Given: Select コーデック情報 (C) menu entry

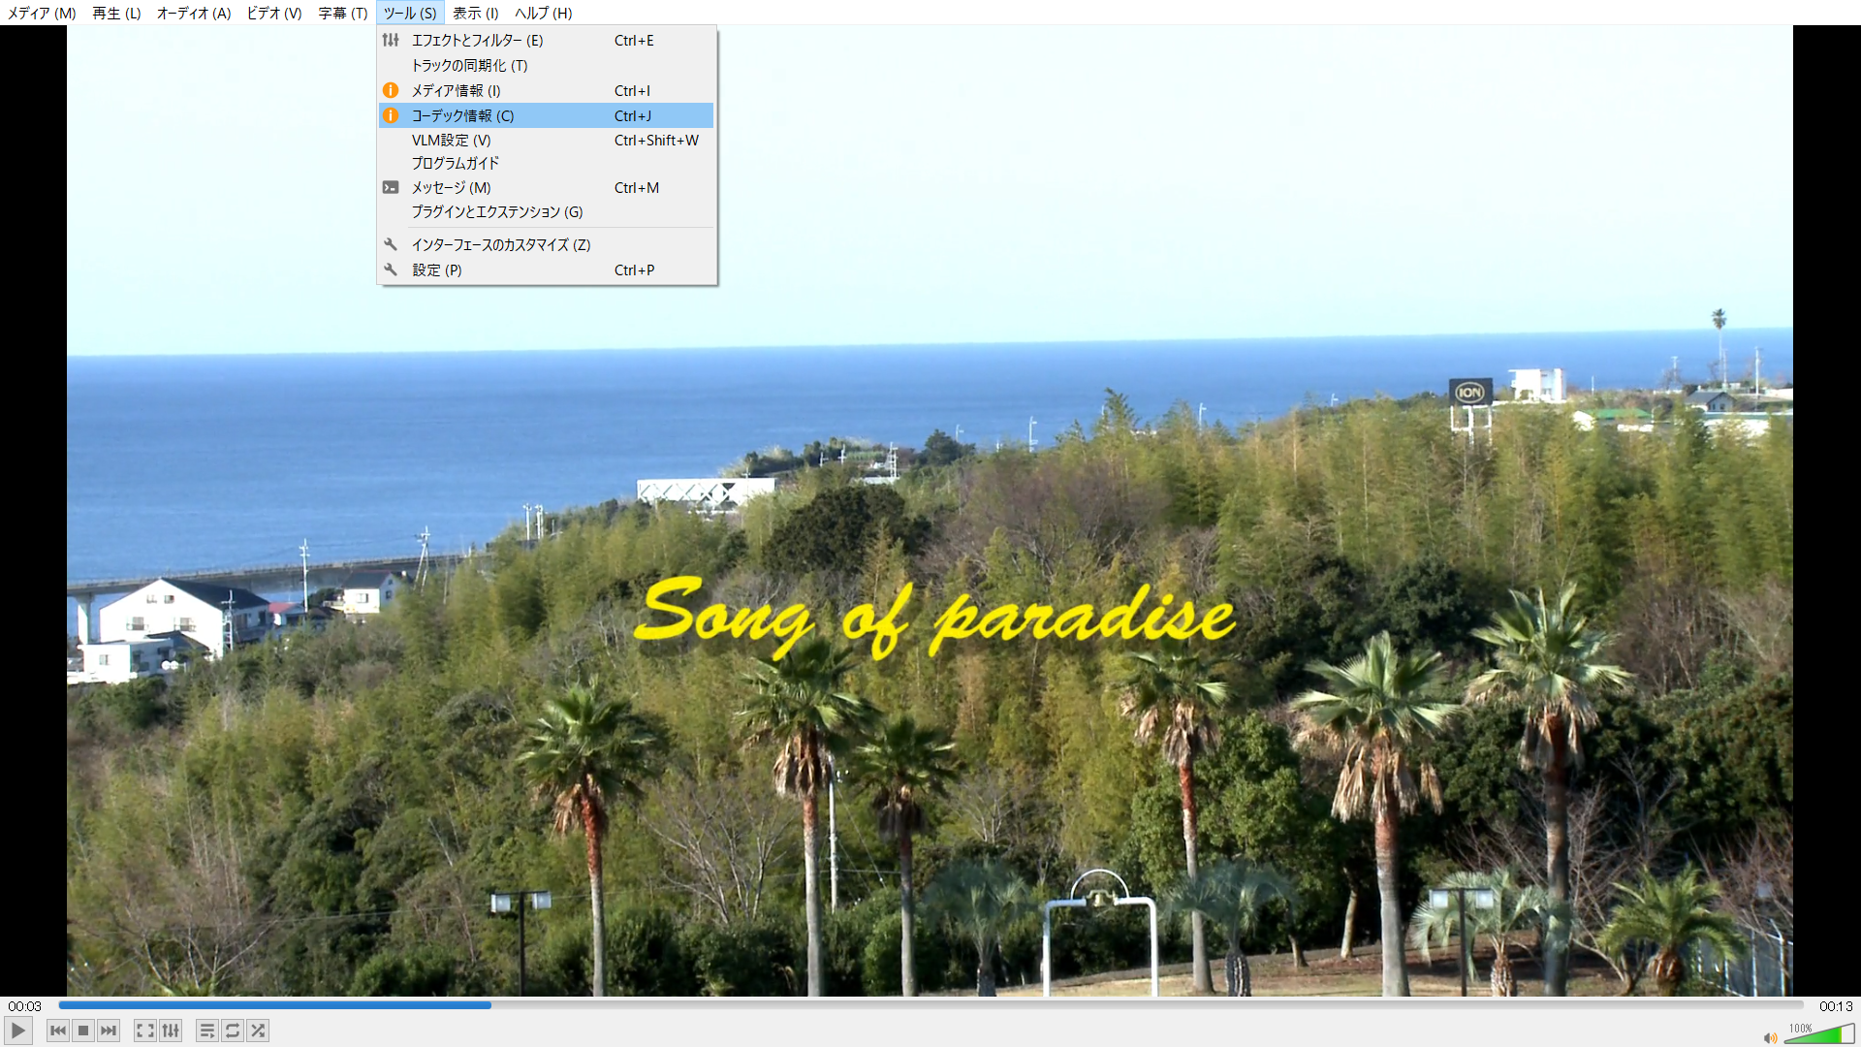Looking at the screenshot, I should [463, 115].
